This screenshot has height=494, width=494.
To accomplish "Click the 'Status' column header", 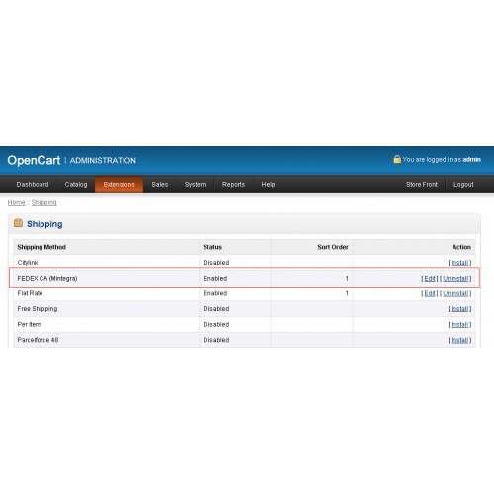I will 212,247.
